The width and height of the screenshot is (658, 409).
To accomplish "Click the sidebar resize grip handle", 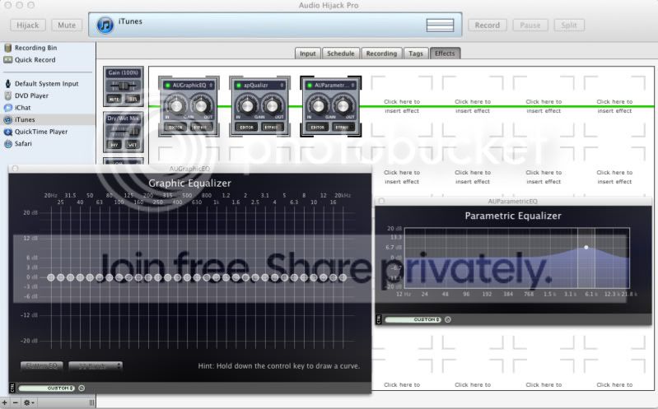I will [91, 402].
